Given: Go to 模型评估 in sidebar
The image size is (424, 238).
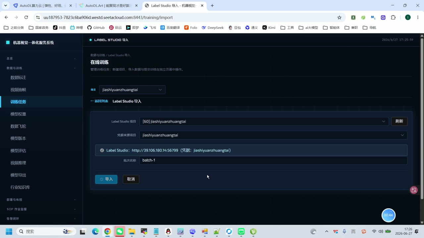Looking at the screenshot, I should pos(18,151).
